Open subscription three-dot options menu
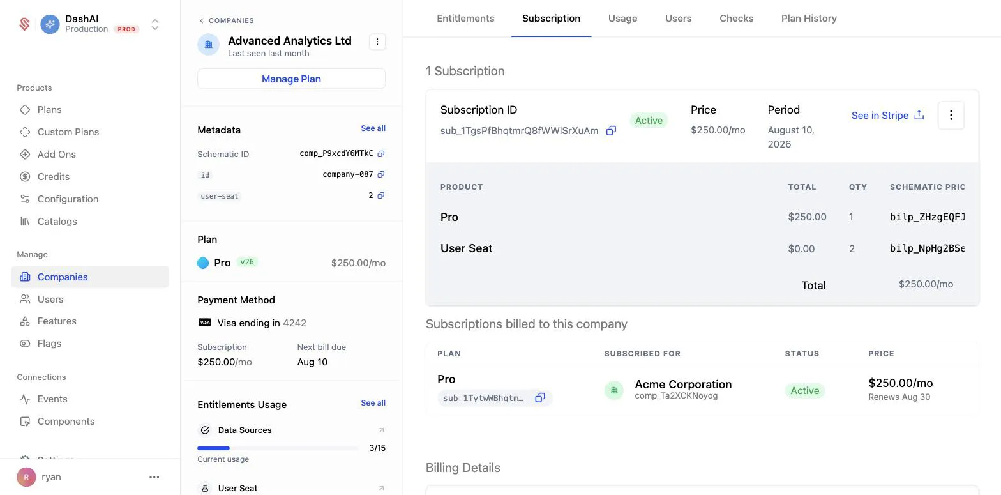The height and width of the screenshot is (495, 1001). 951,116
